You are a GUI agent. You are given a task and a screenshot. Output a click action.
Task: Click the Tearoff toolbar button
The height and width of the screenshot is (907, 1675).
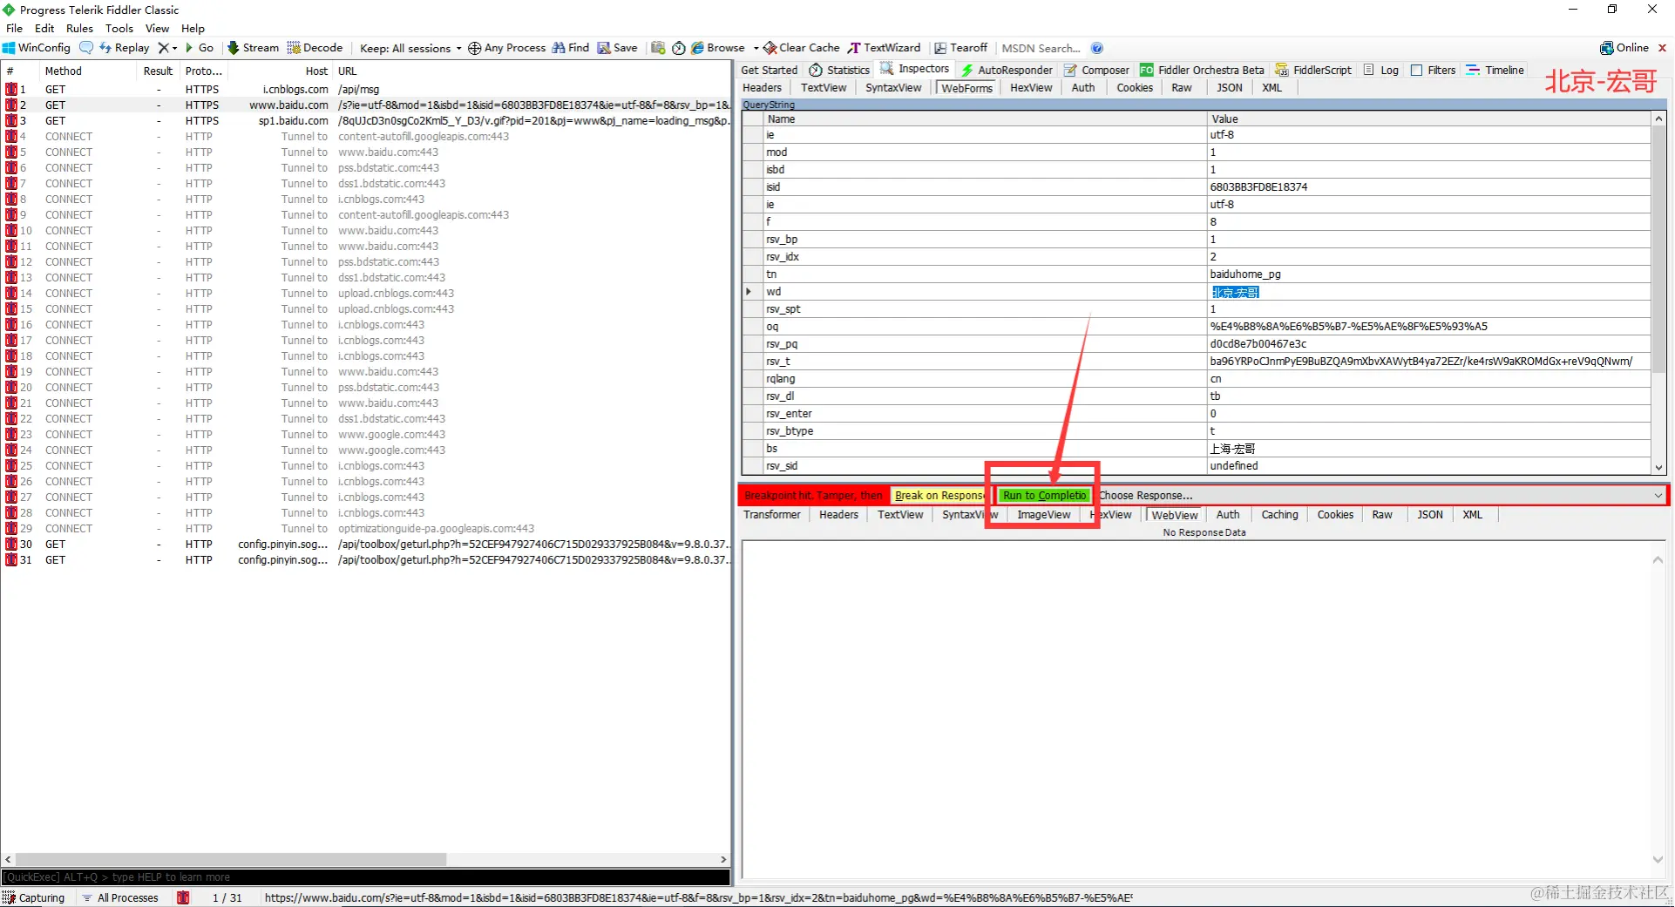(961, 48)
